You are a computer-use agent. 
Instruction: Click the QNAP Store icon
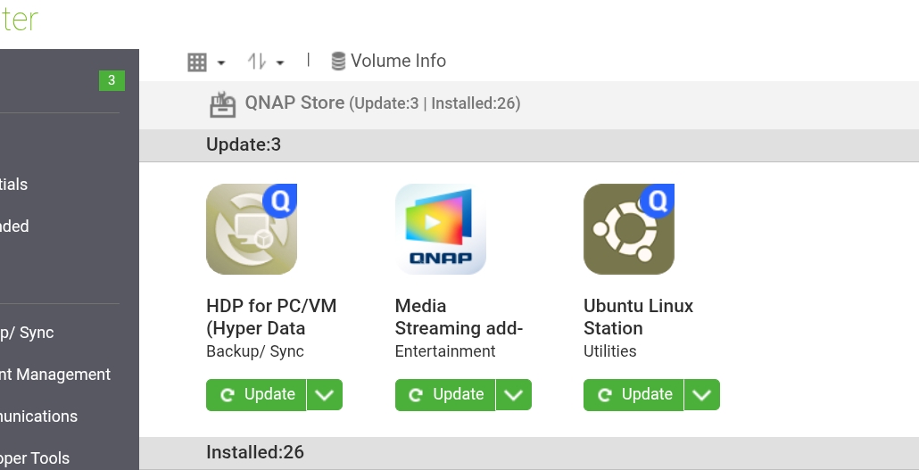point(223,104)
